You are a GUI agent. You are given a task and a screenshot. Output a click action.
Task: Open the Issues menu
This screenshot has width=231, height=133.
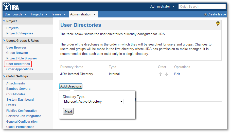59,14
